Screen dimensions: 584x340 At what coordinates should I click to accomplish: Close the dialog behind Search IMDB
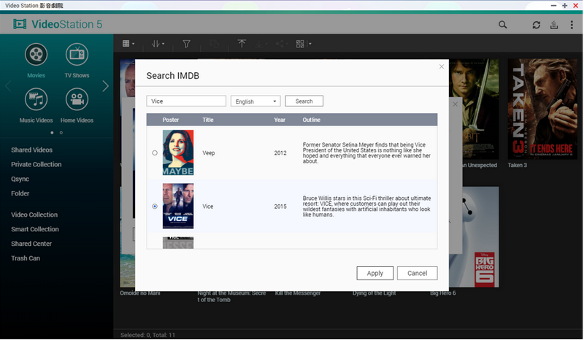[455, 104]
